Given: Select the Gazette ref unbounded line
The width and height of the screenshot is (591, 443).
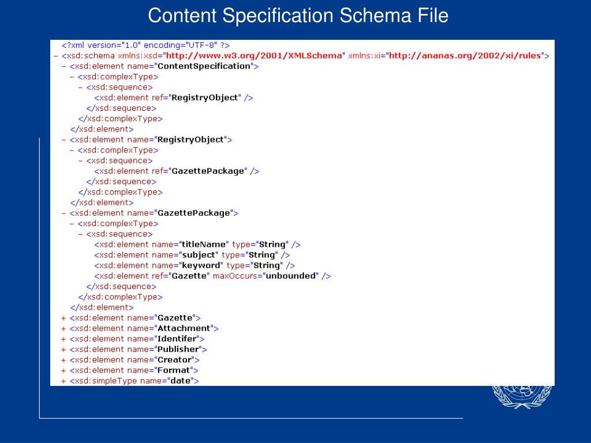Looking at the screenshot, I should [x=212, y=276].
